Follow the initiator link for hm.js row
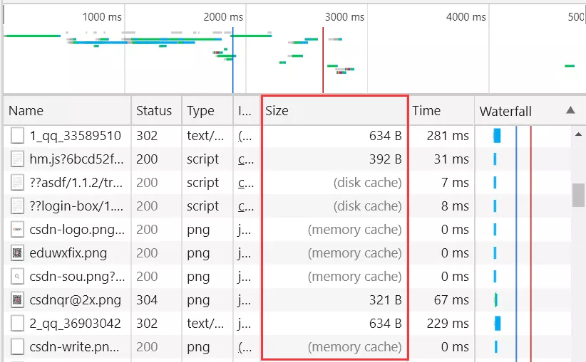586x362 pixels. [245, 159]
